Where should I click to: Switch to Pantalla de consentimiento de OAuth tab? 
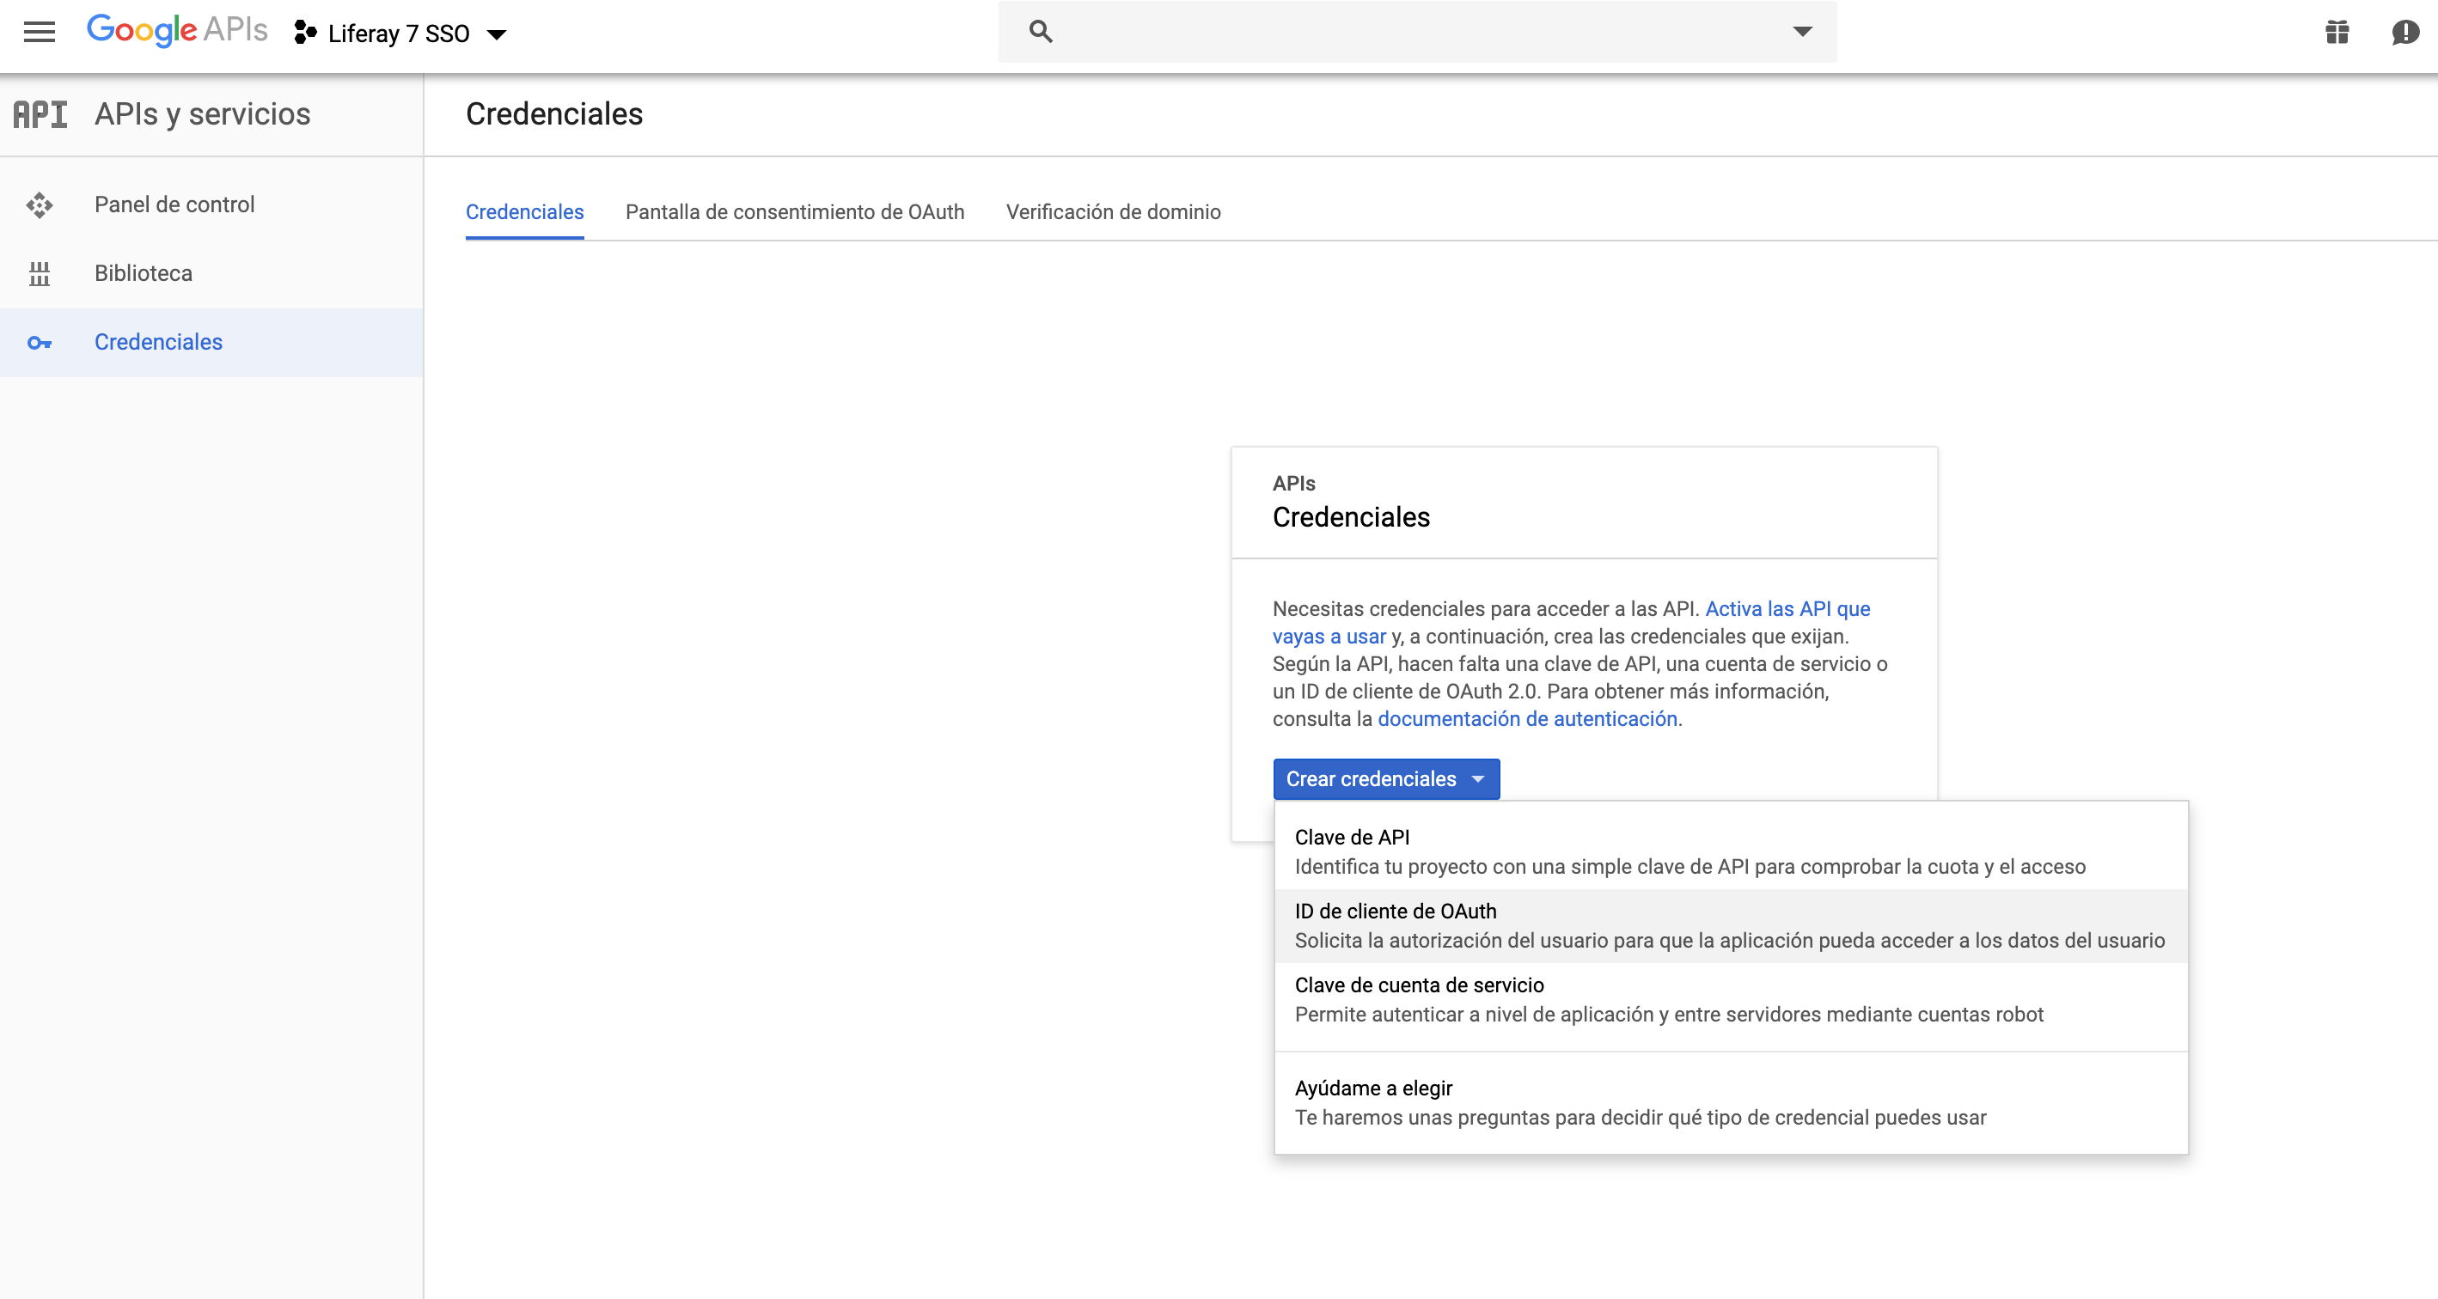click(x=795, y=212)
